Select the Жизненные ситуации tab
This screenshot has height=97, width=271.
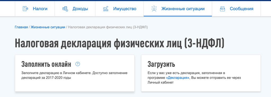(x=178, y=9)
